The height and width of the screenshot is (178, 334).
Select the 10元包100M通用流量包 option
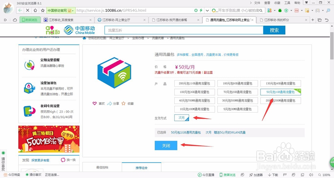194,109
